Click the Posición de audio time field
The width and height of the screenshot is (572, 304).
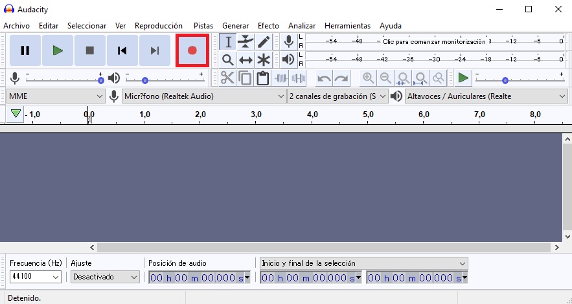[199, 277]
